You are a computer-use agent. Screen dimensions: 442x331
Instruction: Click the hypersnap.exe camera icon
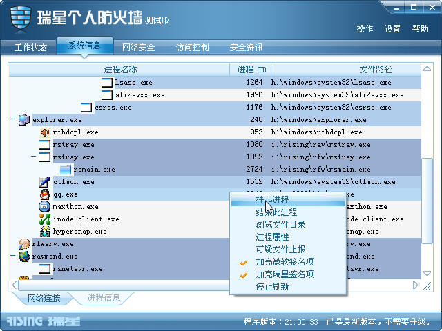(45, 232)
